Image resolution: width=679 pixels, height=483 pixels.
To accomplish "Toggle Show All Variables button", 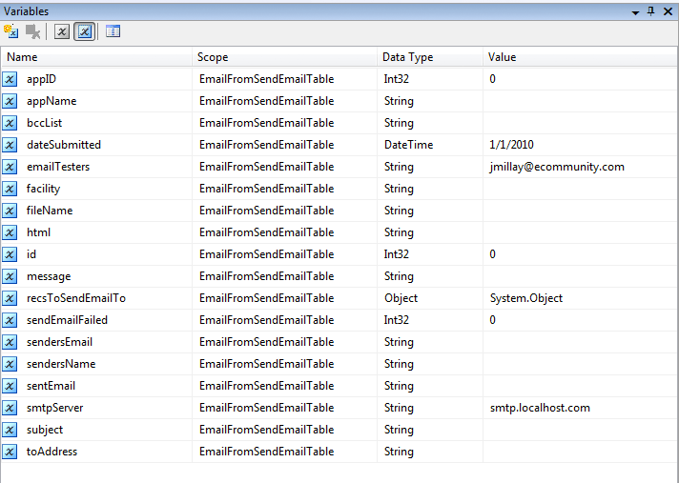I will click(x=83, y=31).
